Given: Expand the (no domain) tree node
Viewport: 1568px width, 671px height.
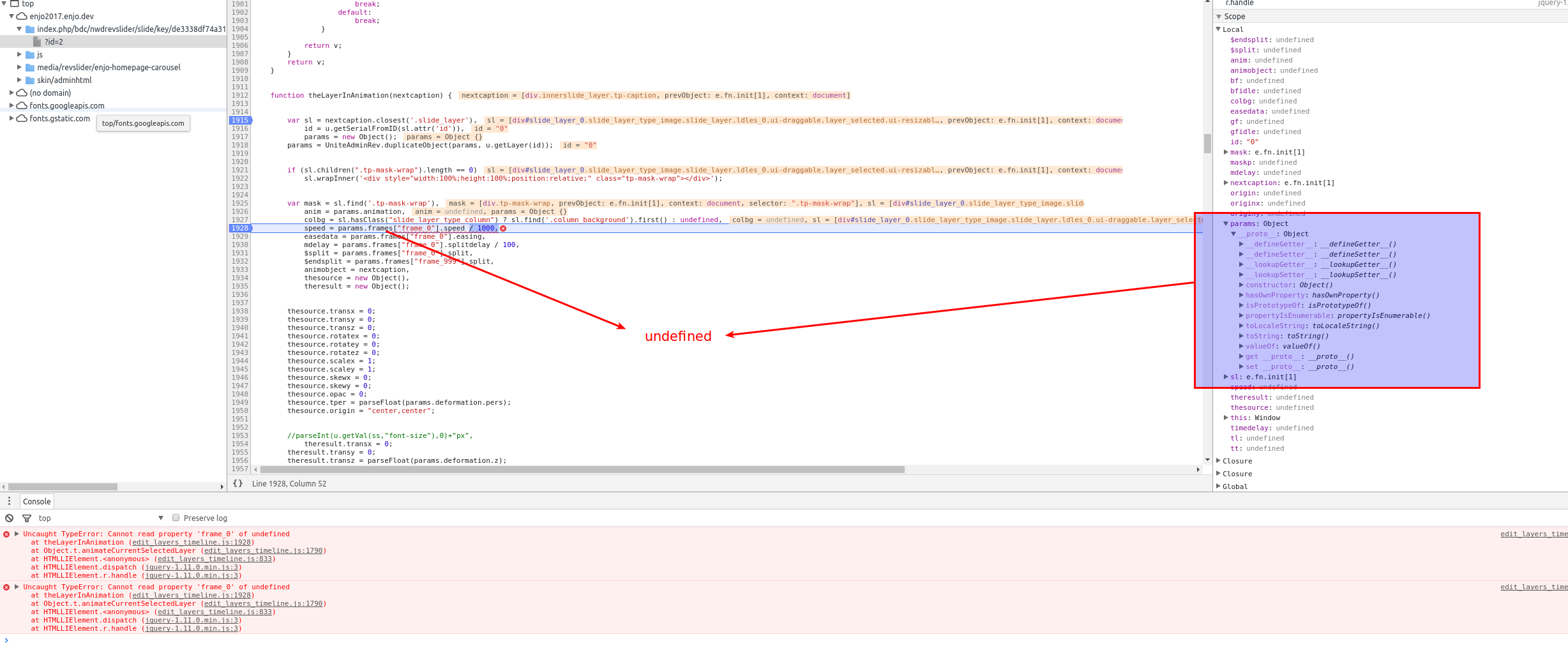Looking at the screenshot, I should (x=11, y=93).
